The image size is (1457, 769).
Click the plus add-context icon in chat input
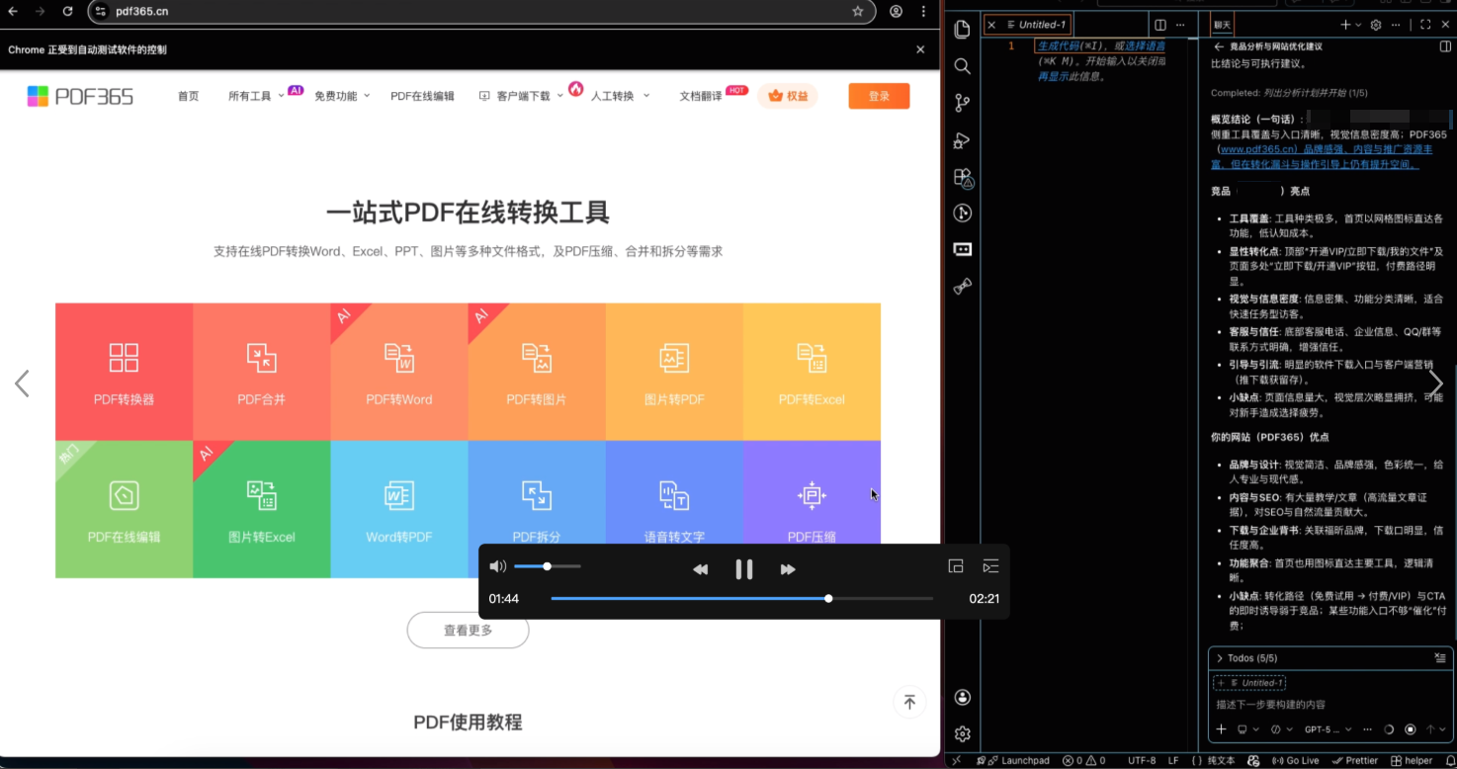point(1221,729)
